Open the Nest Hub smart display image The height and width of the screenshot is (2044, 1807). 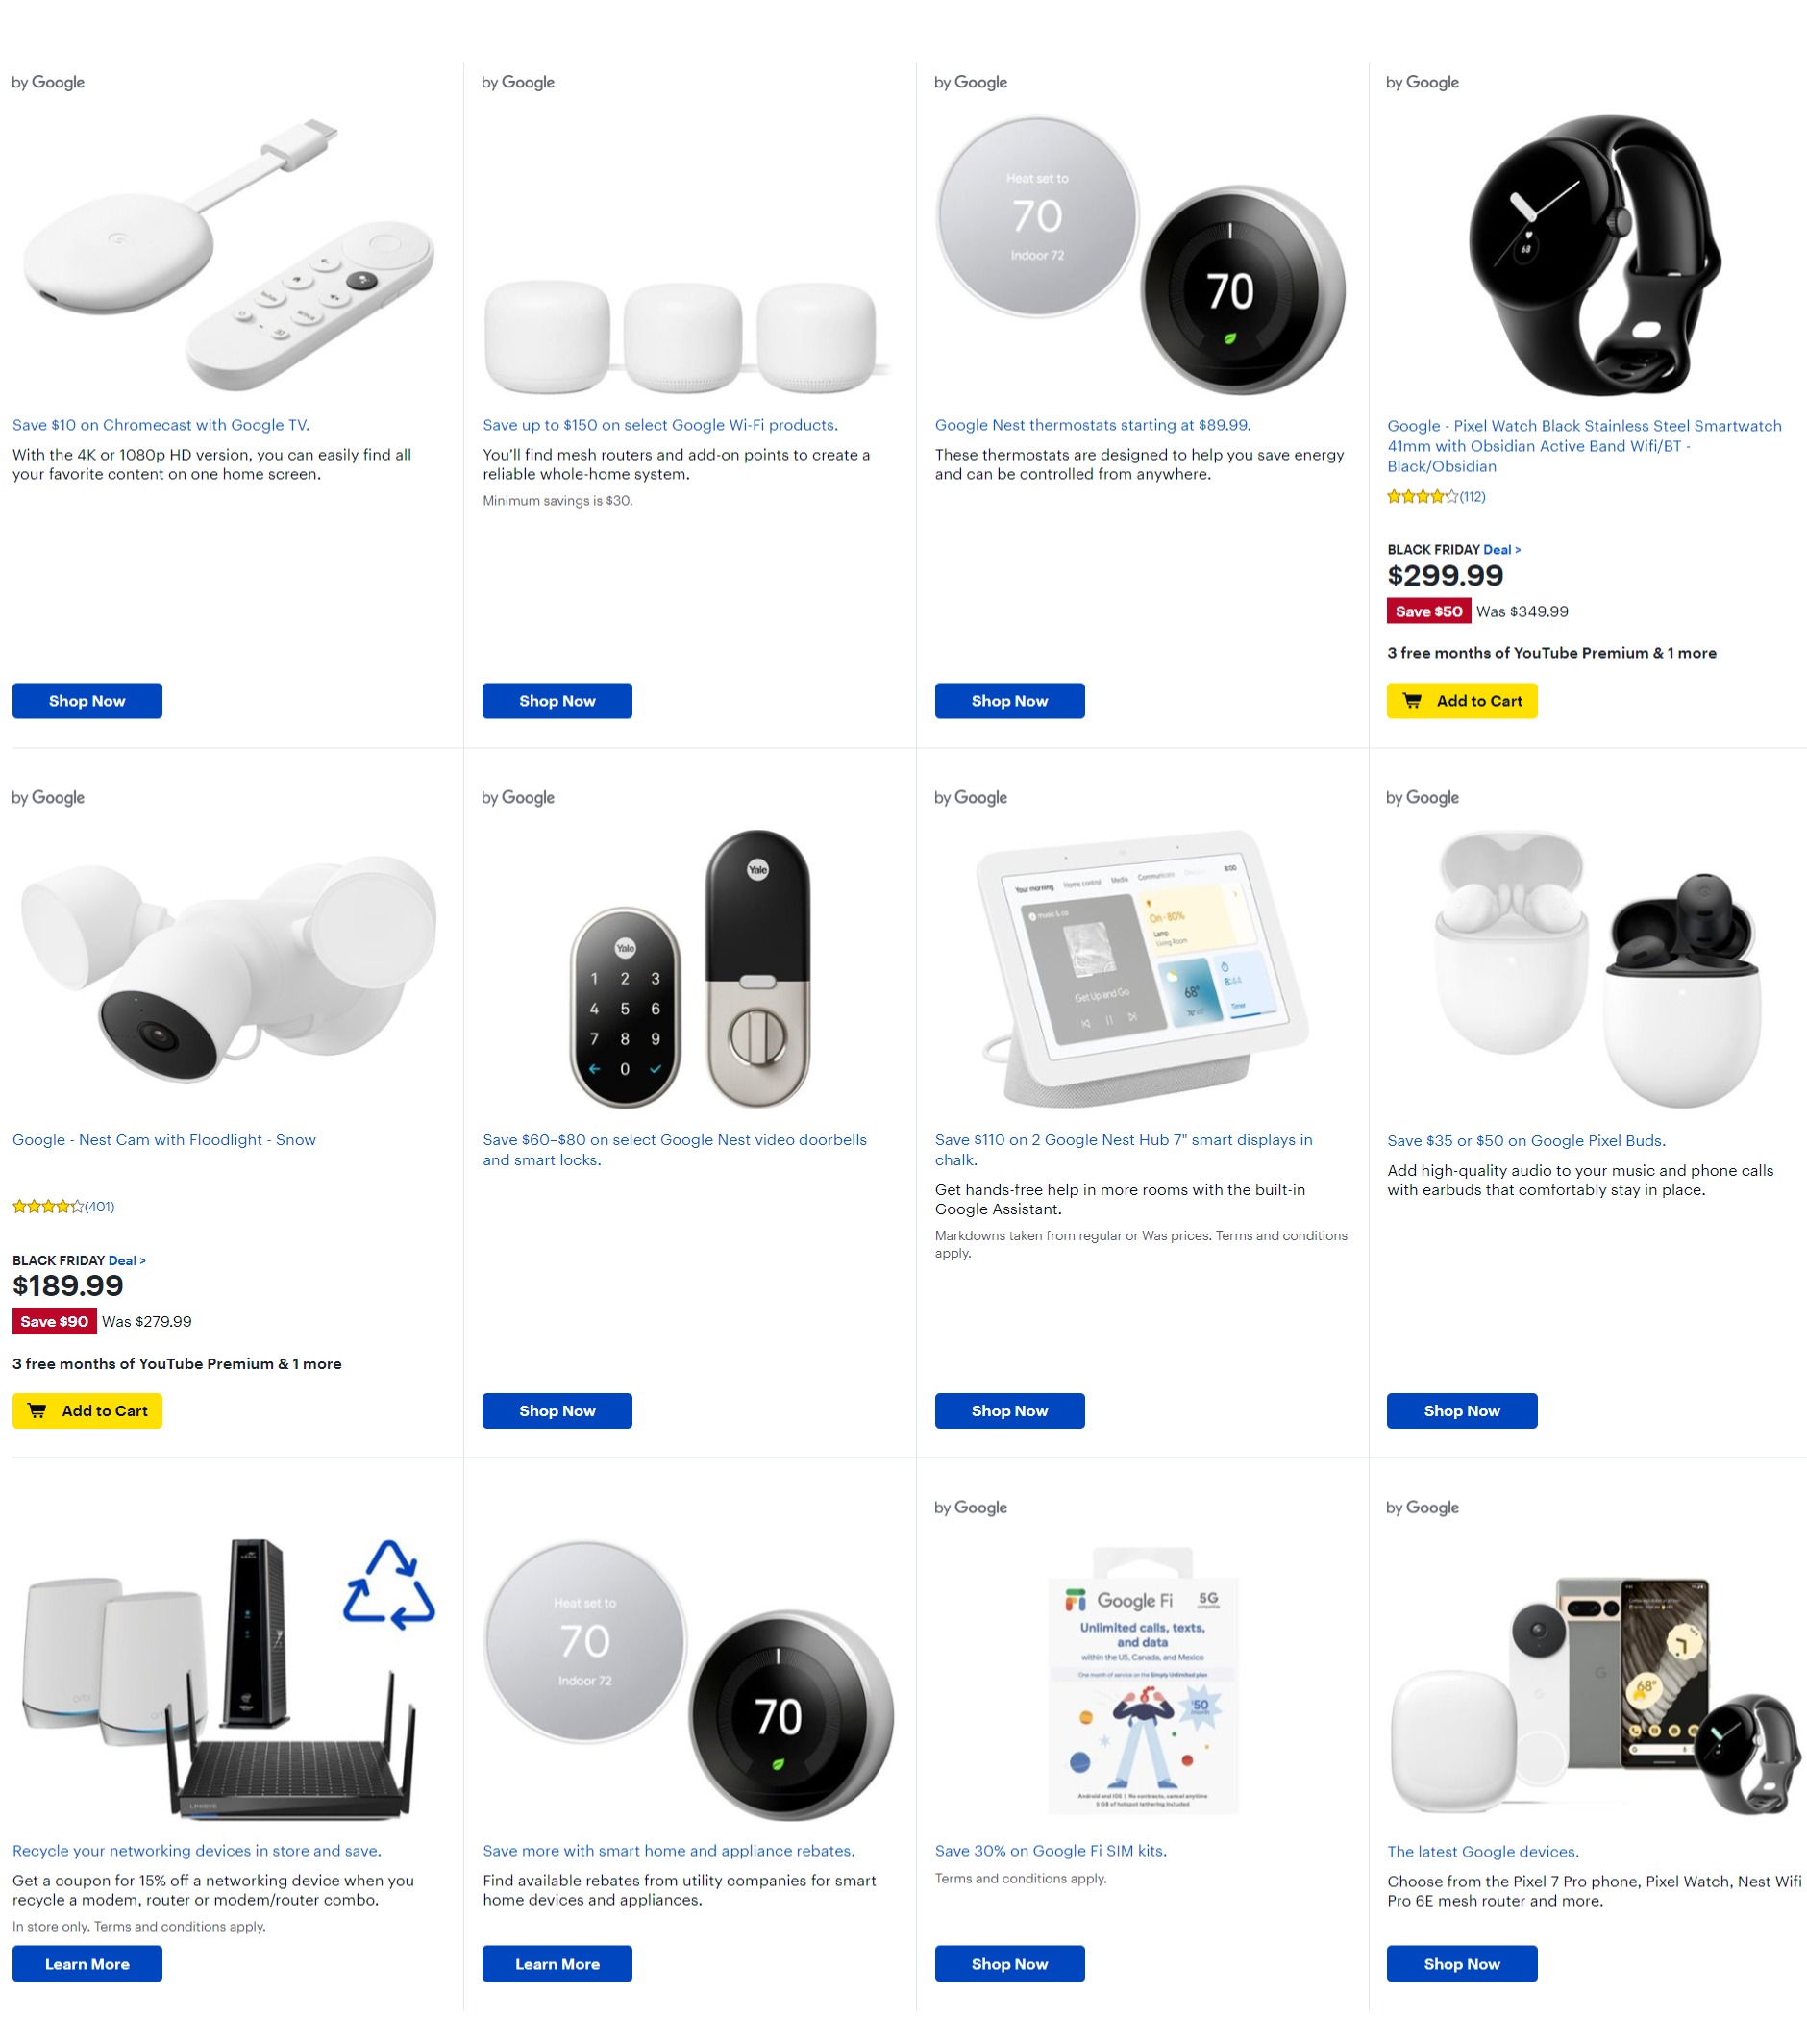[x=1142, y=969]
